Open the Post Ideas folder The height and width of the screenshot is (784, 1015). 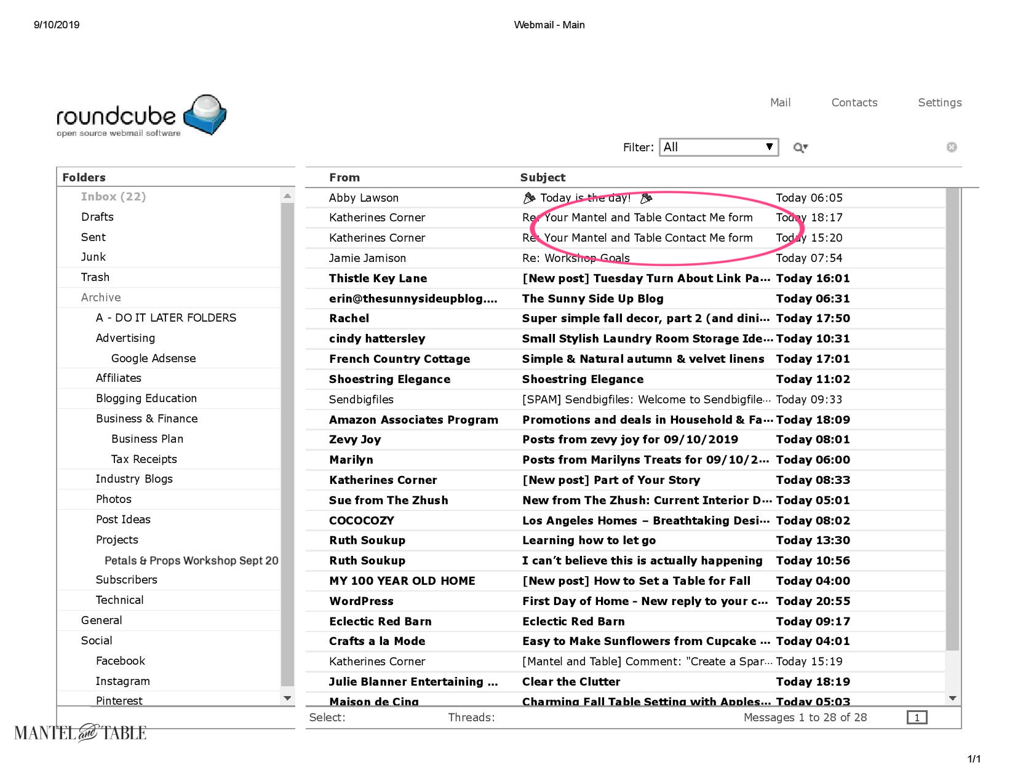pos(123,520)
